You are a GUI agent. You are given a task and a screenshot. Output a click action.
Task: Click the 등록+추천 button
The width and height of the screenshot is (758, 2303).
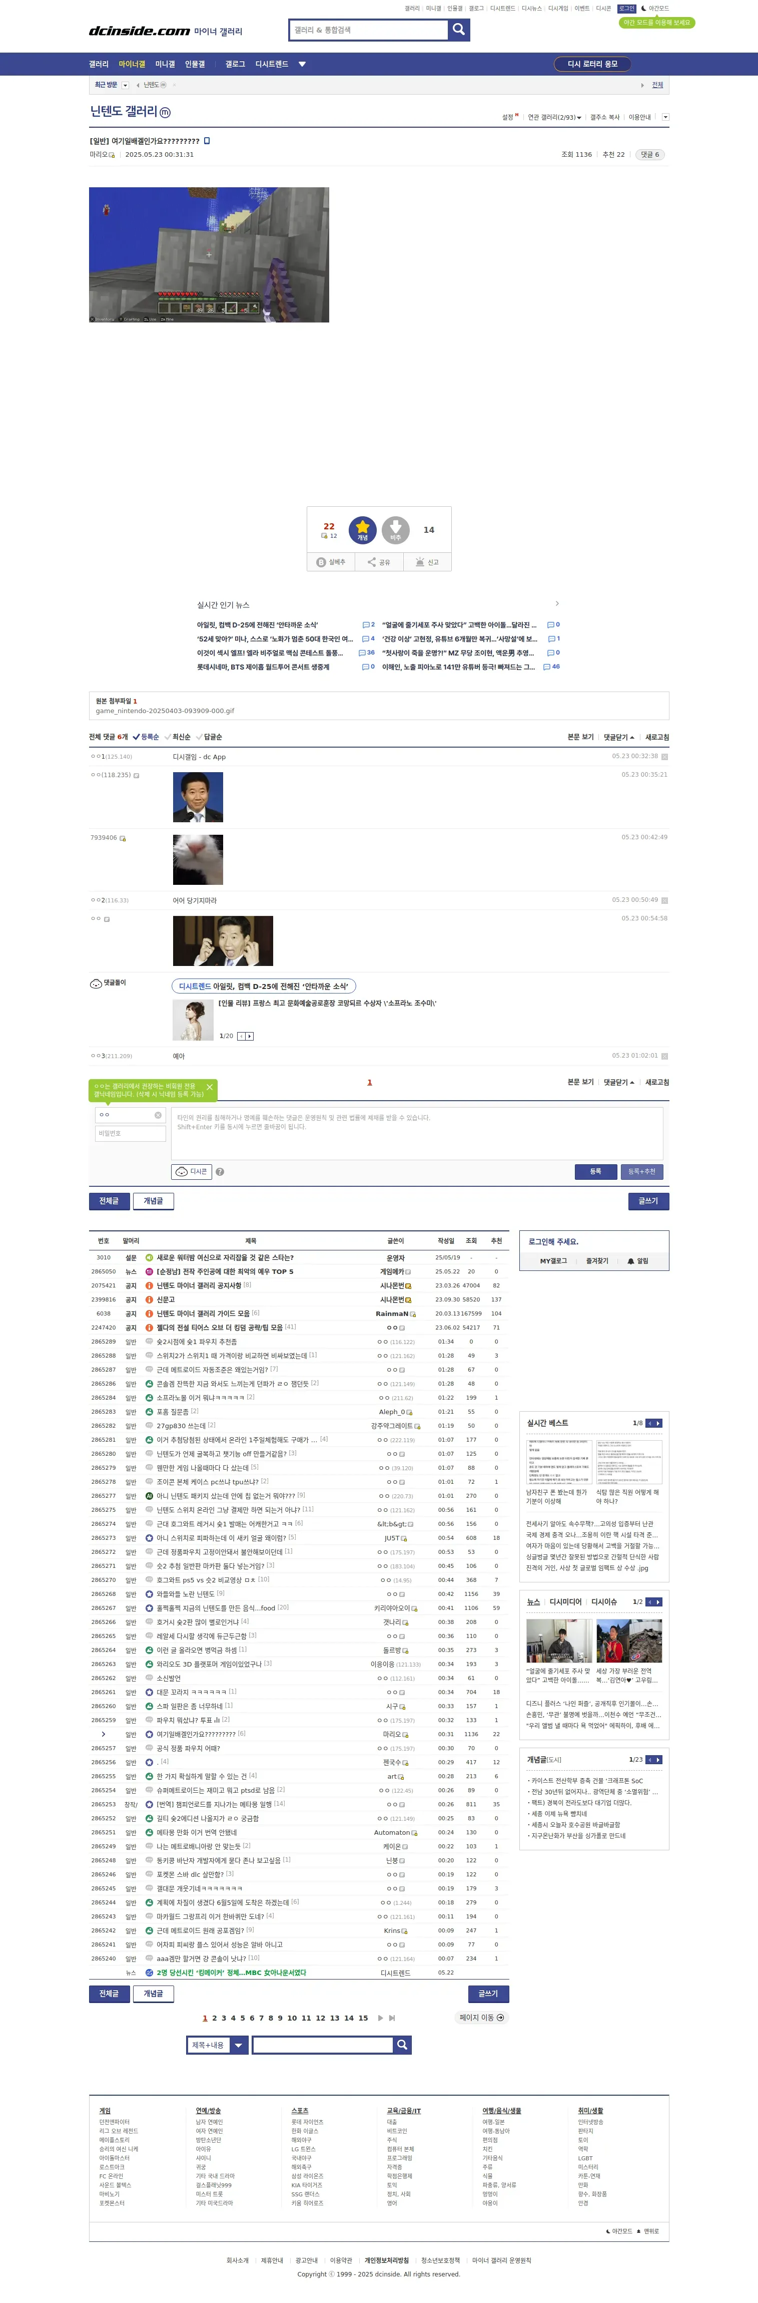641,1171
